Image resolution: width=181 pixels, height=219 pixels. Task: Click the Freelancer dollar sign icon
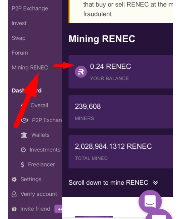tap(23, 165)
